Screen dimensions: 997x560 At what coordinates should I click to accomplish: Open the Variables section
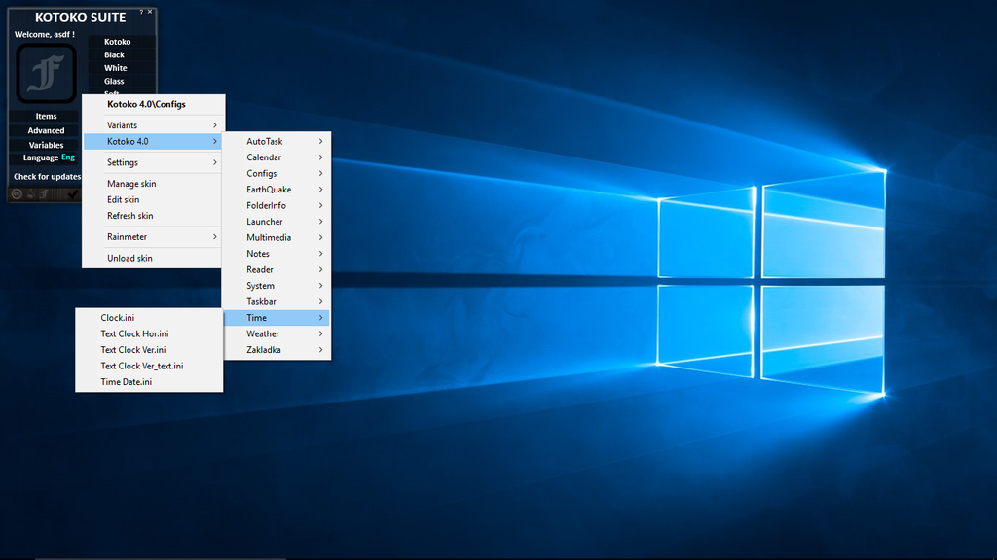46,146
